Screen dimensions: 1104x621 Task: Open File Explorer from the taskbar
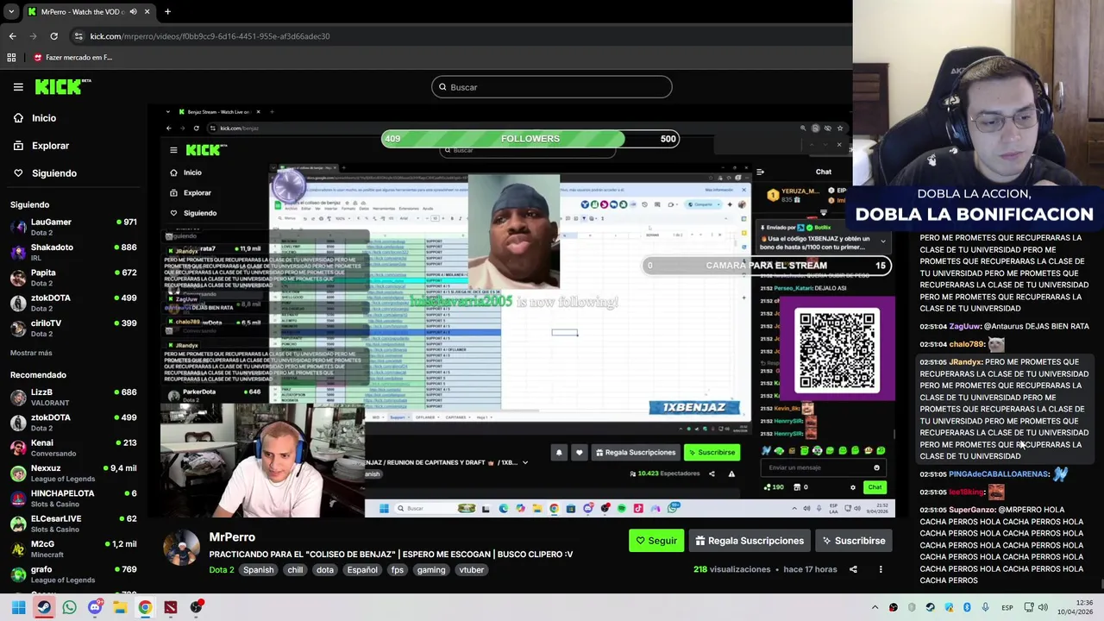[x=120, y=607]
